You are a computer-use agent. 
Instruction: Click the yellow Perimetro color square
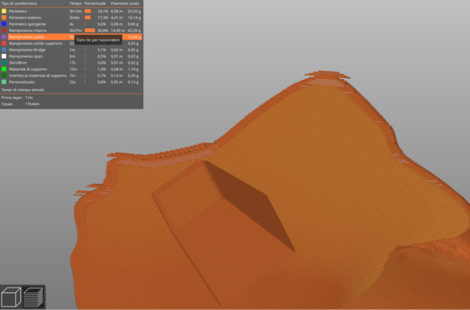[4, 12]
